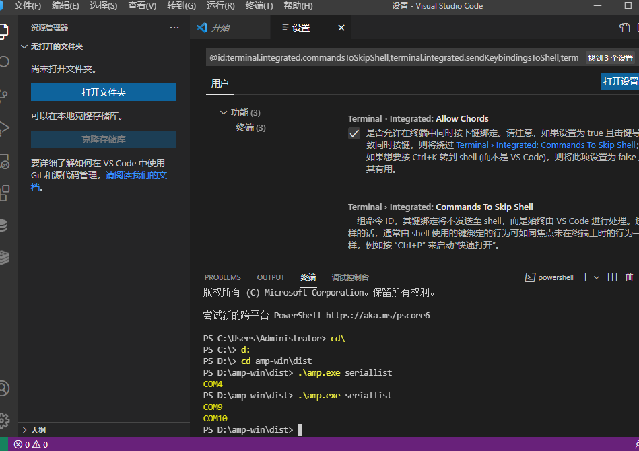Select the 用户 settings scope tab
The width and height of the screenshot is (639, 451).
[x=220, y=83]
